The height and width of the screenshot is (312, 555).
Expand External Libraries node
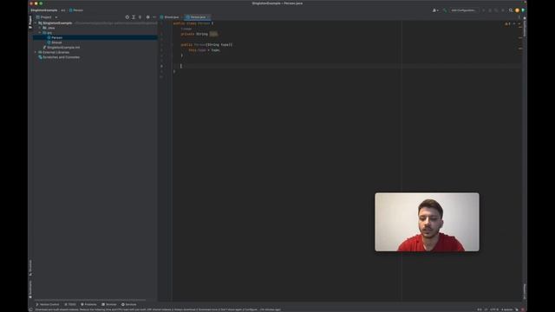(x=36, y=52)
